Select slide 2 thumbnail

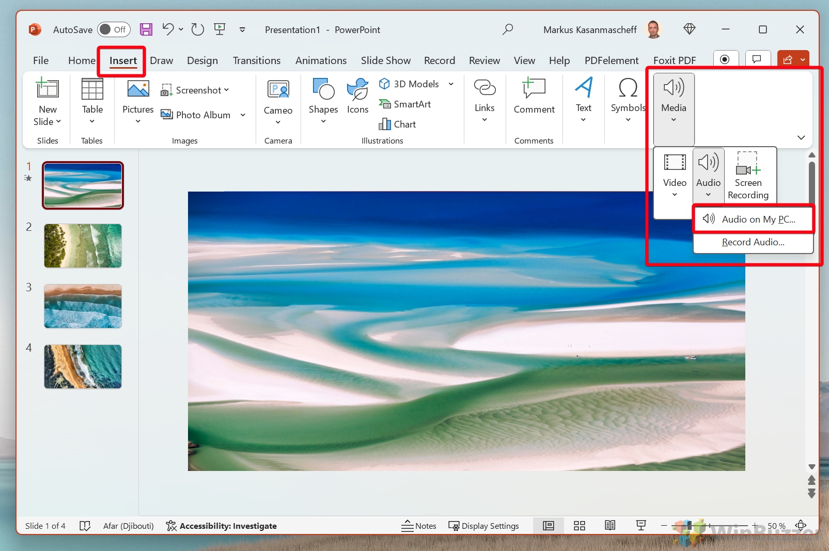click(83, 246)
